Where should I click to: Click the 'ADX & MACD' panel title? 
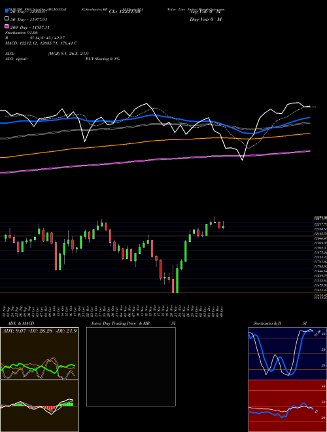(21, 323)
